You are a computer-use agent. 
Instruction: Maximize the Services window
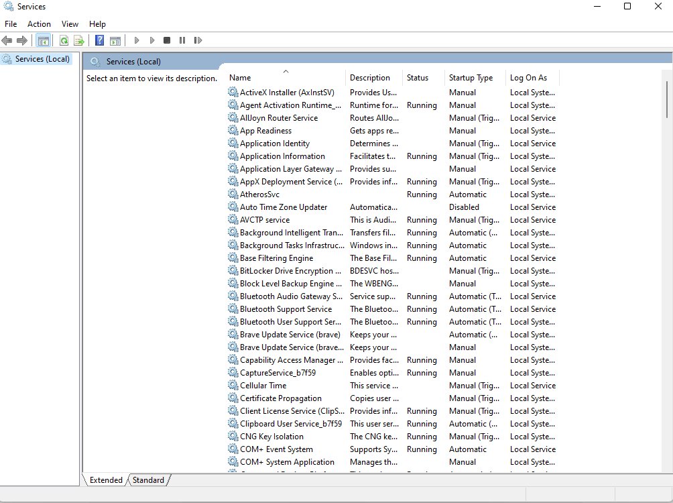(x=627, y=6)
